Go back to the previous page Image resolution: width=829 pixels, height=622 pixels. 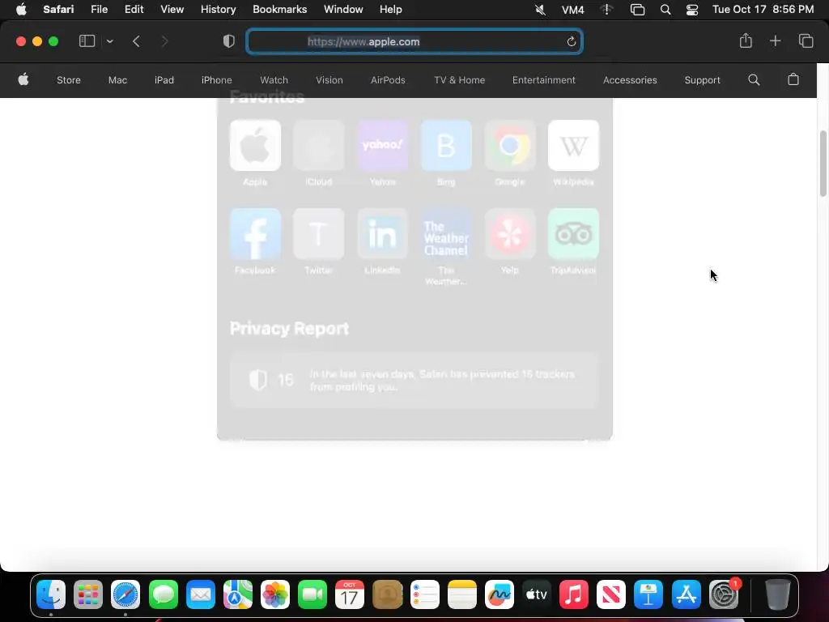pyautogui.click(x=136, y=41)
